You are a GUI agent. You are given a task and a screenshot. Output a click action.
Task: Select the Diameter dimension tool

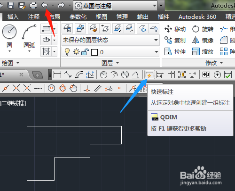(125, 75)
